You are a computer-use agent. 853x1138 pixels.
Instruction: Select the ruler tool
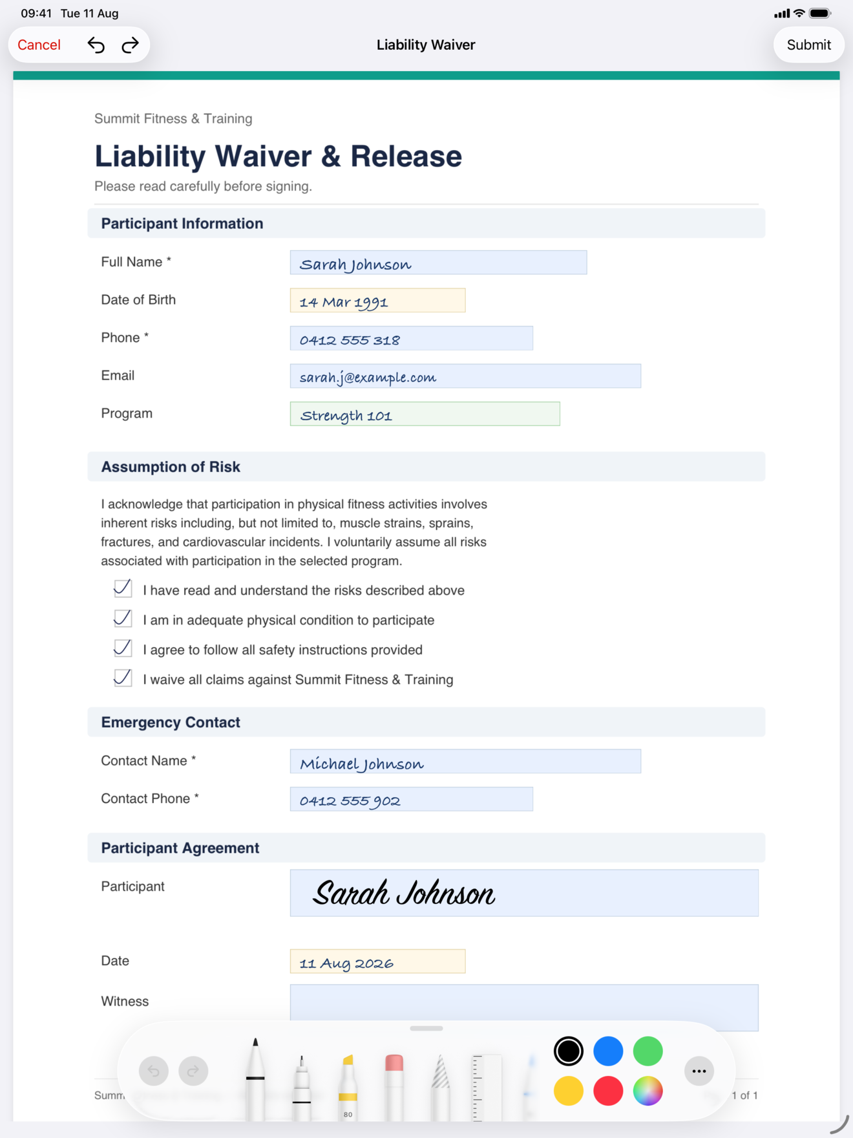click(x=487, y=1088)
